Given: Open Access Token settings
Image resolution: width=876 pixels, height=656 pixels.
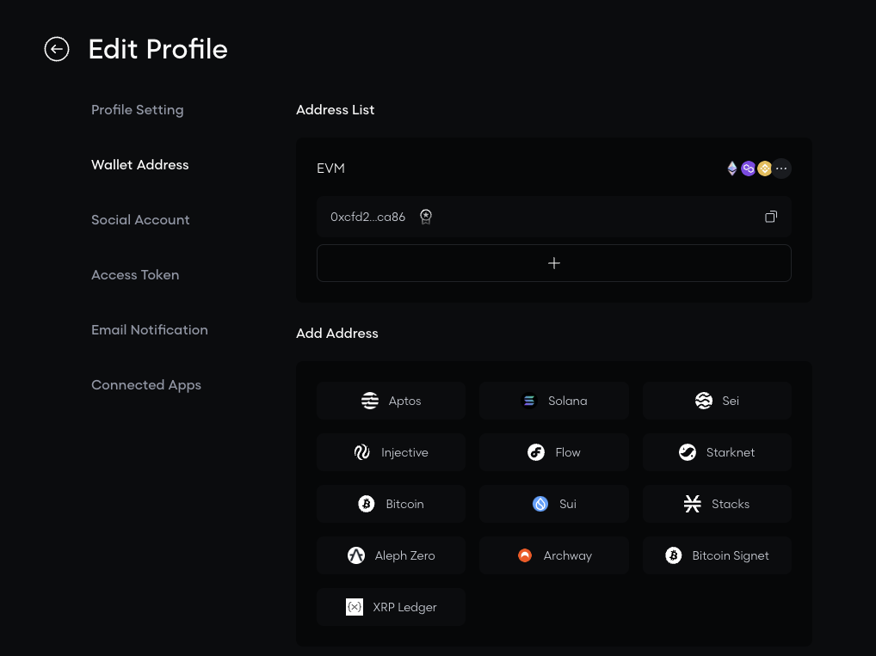Looking at the screenshot, I should [x=135, y=274].
